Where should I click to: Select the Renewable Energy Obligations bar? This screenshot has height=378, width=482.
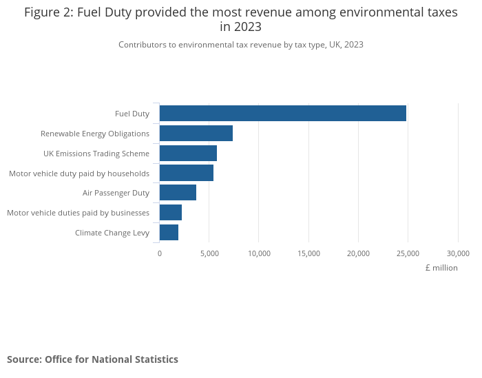[x=196, y=134]
